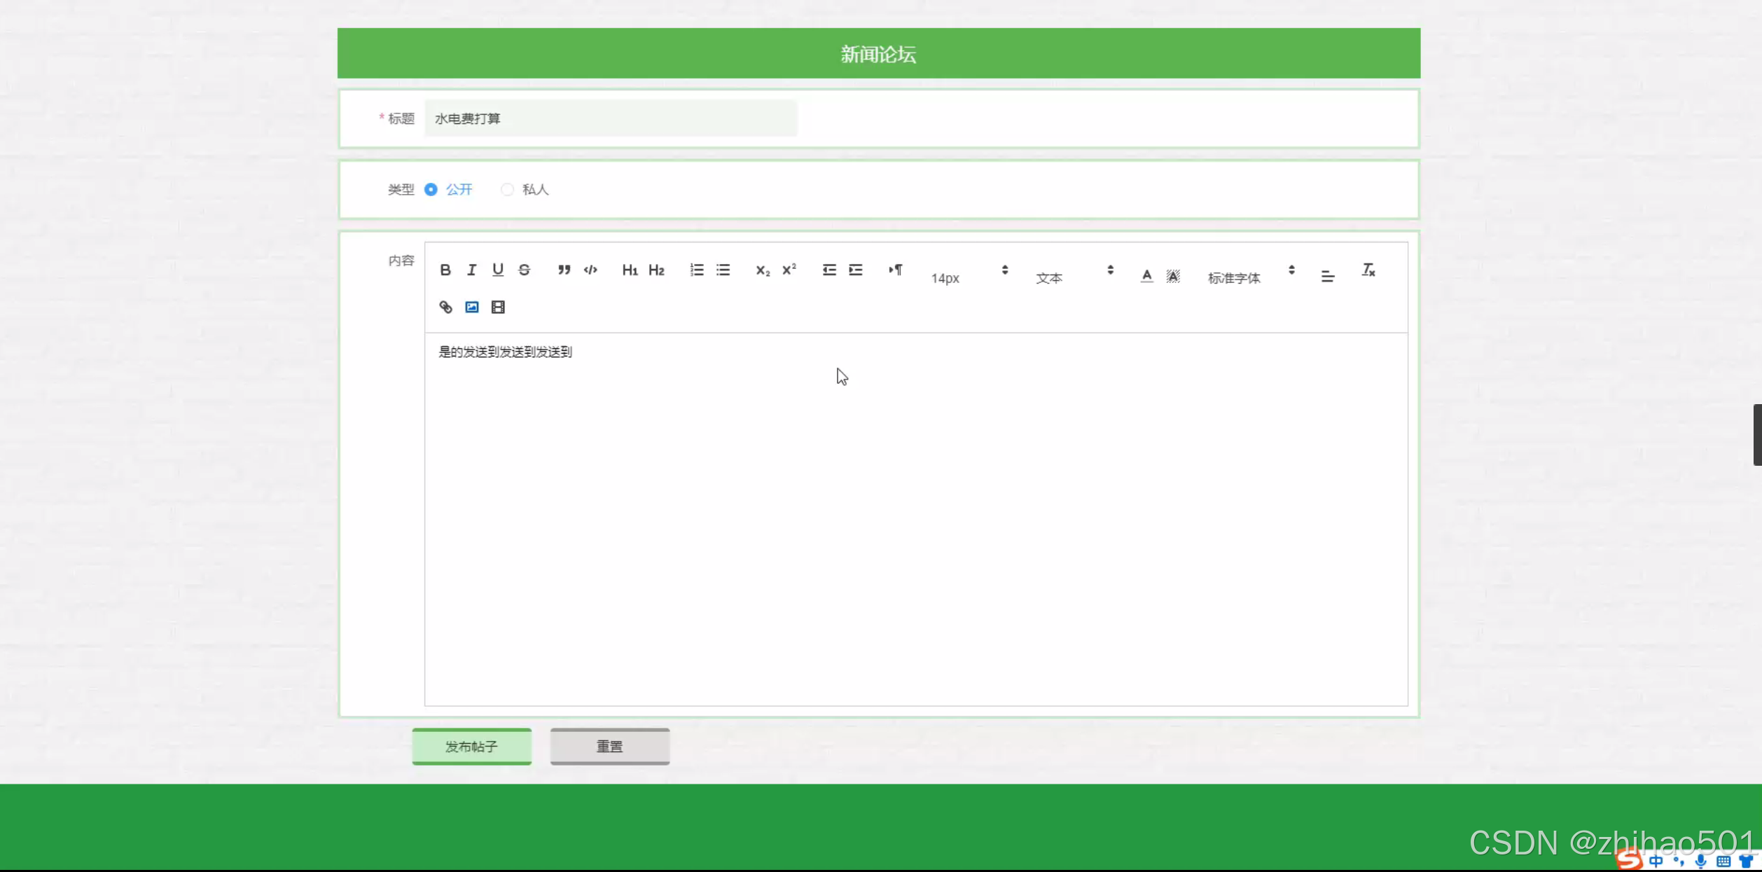The width and height of the screenshot is (1762, 872).
Task: Insert a blockquote
Action: click(x=564, y=270)
